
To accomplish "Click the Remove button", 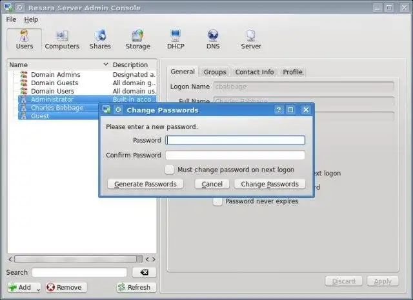I will point(66,287).
